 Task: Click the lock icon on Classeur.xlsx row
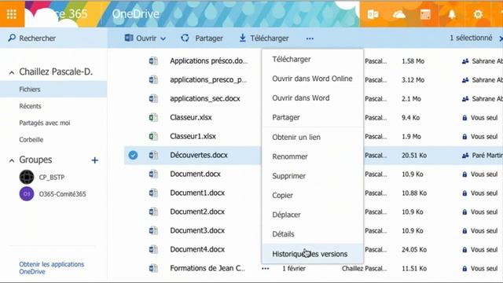(464, 118)
